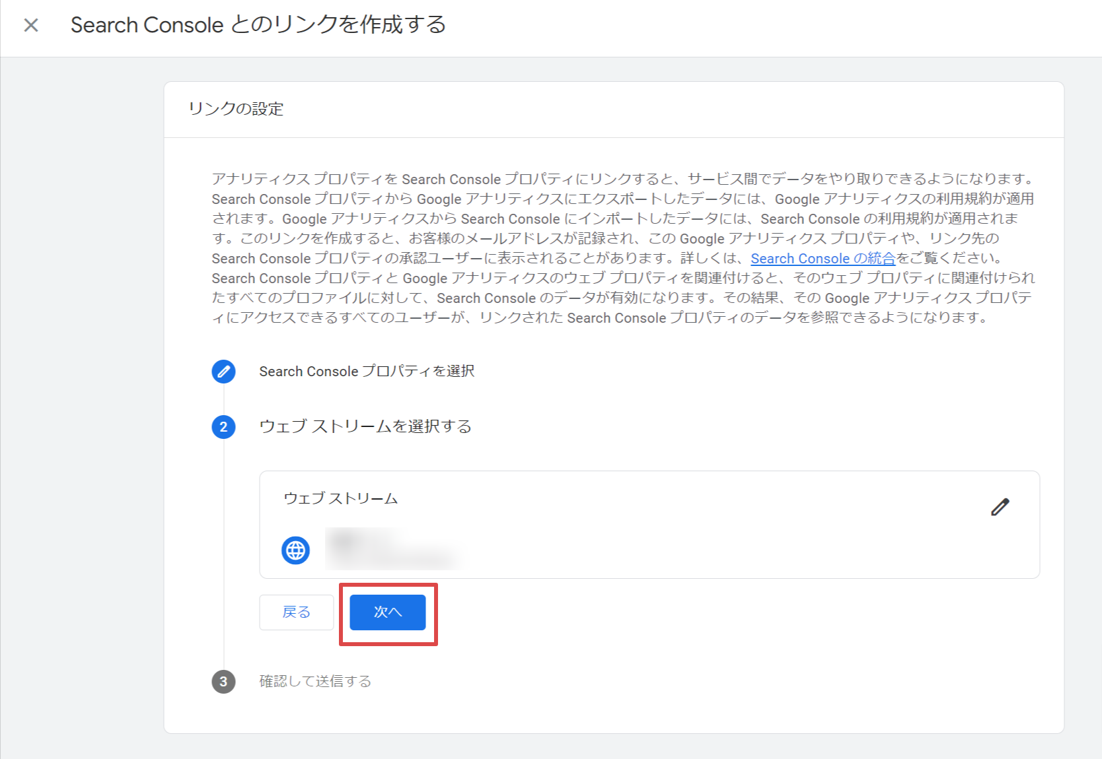This screenshot has width=1102, height=759.
Task: Click the step 2 number circle
Action: (223, 426)
